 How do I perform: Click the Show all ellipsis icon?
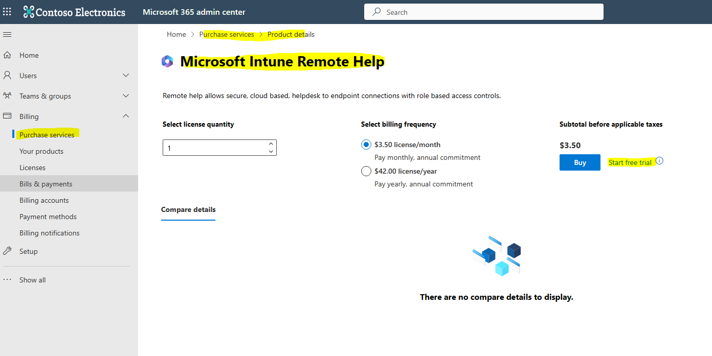[7, 280]
